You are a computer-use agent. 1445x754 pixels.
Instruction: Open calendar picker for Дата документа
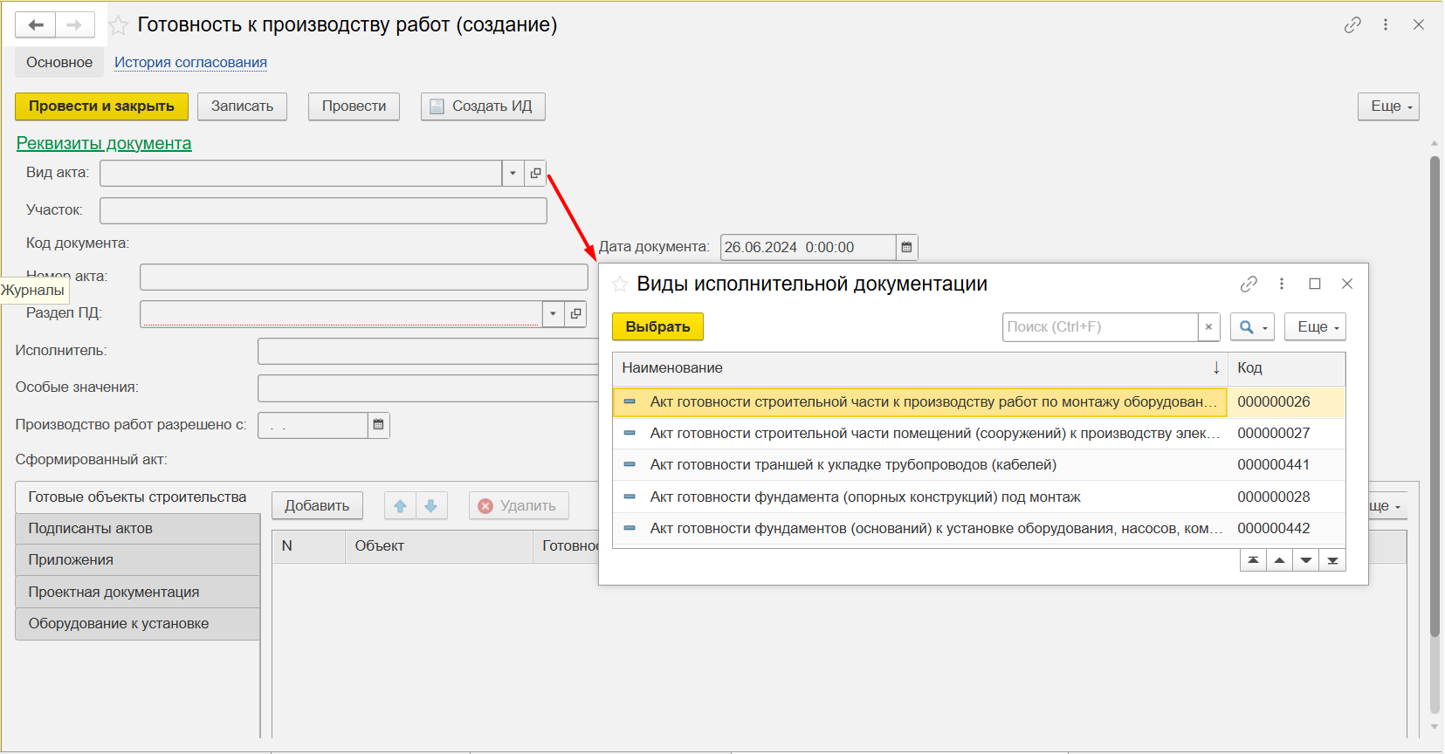(x=906, y=247)
